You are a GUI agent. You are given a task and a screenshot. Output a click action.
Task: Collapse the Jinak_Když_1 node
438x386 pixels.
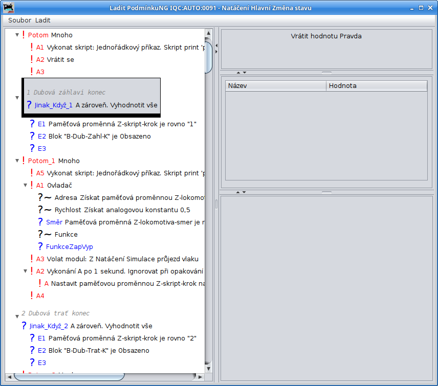point(17,98)
